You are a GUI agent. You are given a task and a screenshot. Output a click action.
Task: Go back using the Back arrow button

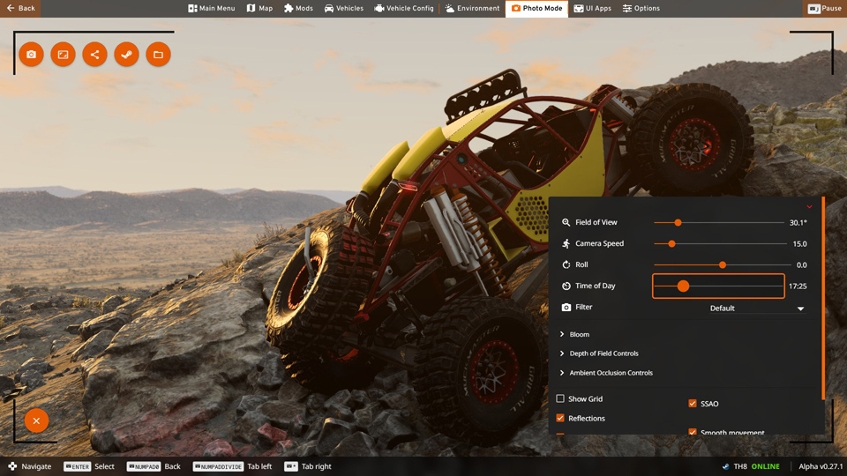pyautogui.click(x=20, y=8)
